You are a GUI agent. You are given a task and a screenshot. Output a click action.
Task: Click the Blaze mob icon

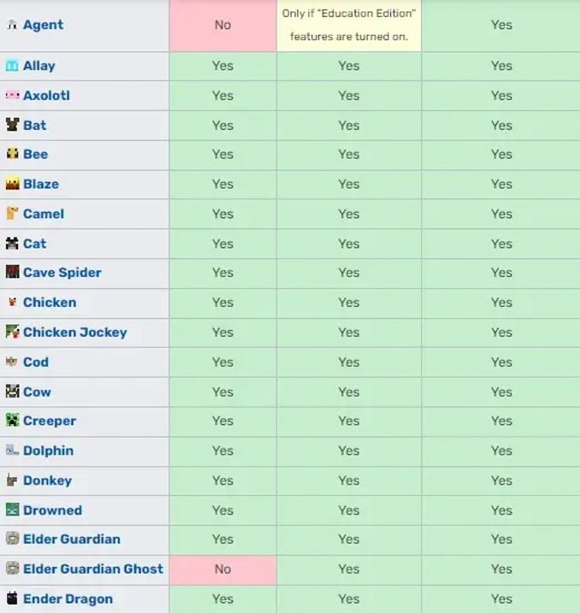[12, 184]
